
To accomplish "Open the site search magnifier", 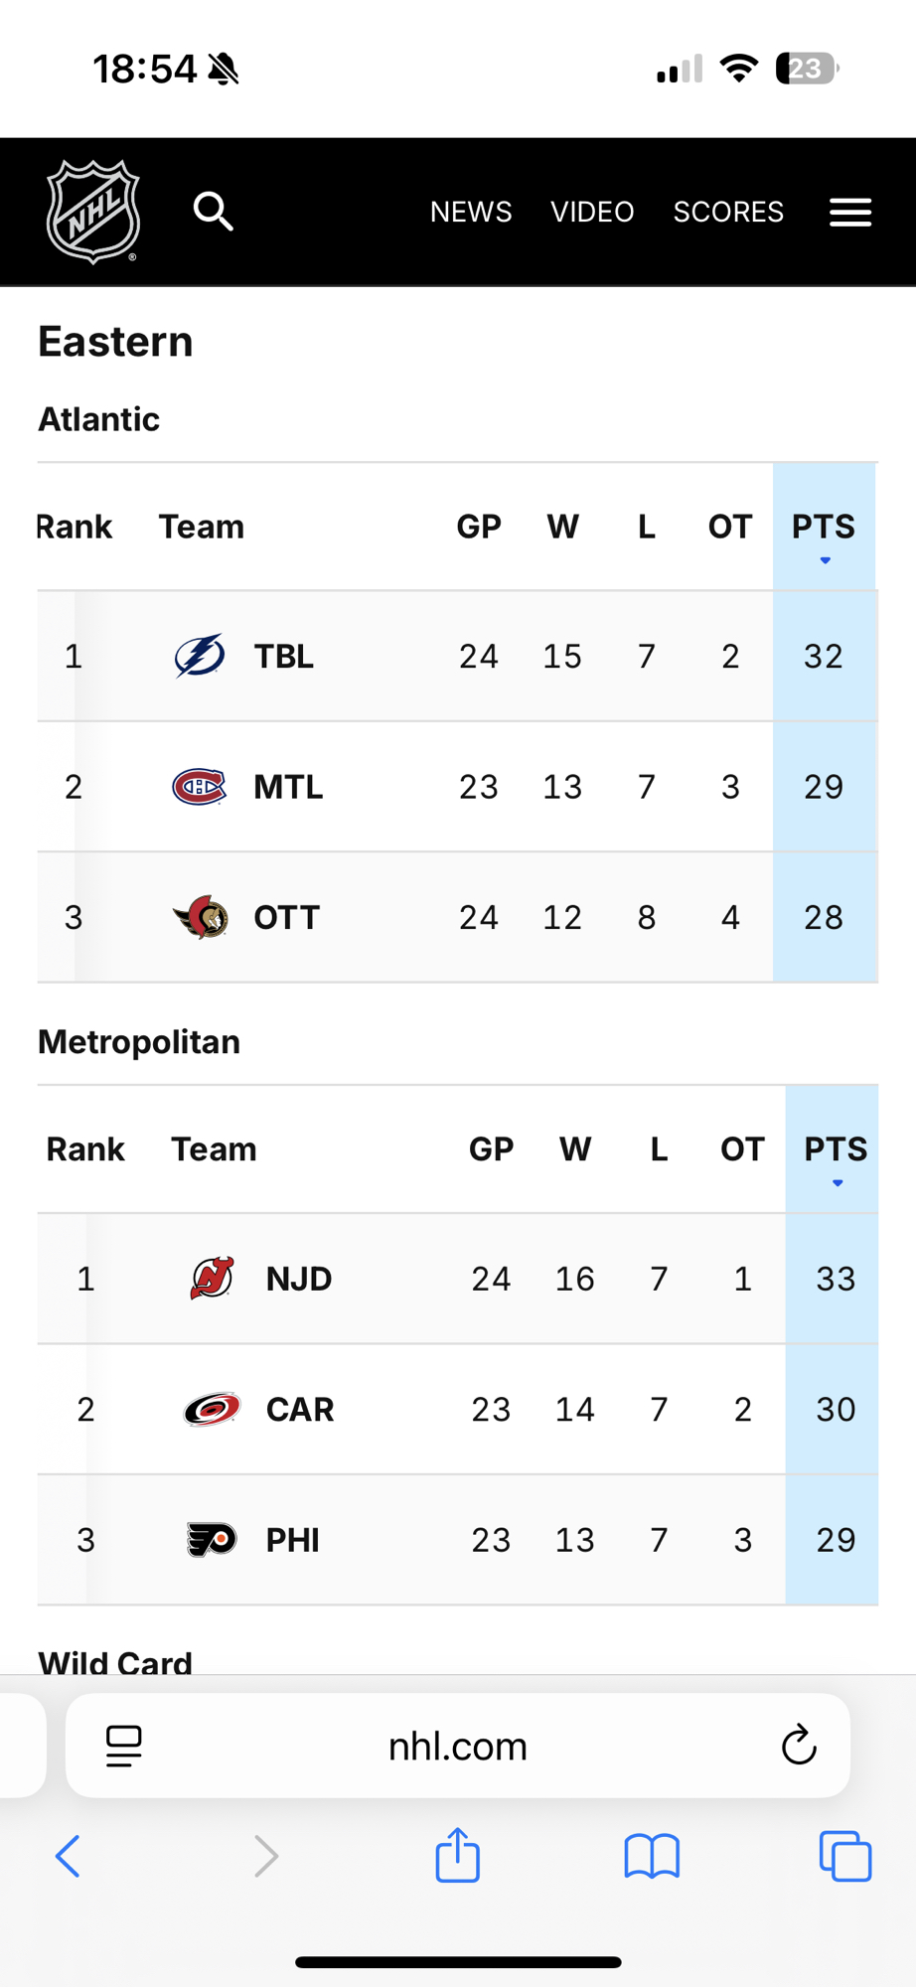I will (213, 212).
